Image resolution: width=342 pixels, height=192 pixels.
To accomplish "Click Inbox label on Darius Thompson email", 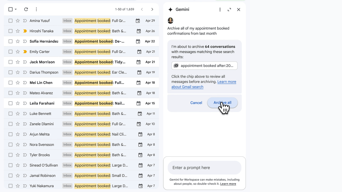I will tap(67, 72).
